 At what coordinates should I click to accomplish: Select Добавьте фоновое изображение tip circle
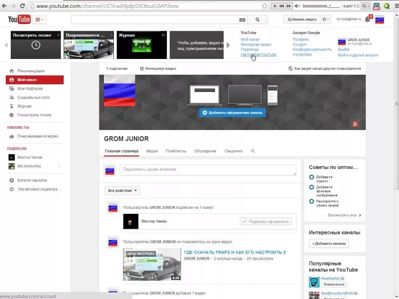tap(311, 187)
